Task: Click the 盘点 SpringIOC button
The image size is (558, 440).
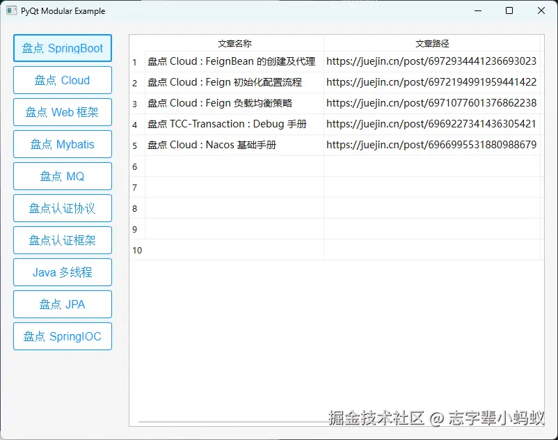Action: tap(63, 336)
